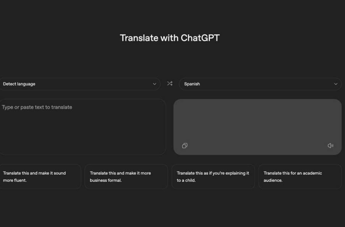Click the text to translate input box
The image size is (345, 227).
pos(83,127)
